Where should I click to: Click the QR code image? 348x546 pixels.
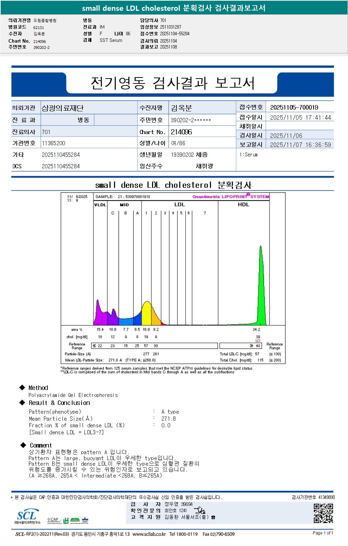pos(323,513)
